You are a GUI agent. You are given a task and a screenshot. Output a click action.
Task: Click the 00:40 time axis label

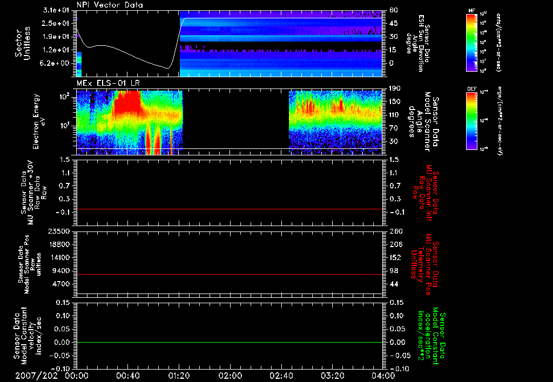click(127, 375)
